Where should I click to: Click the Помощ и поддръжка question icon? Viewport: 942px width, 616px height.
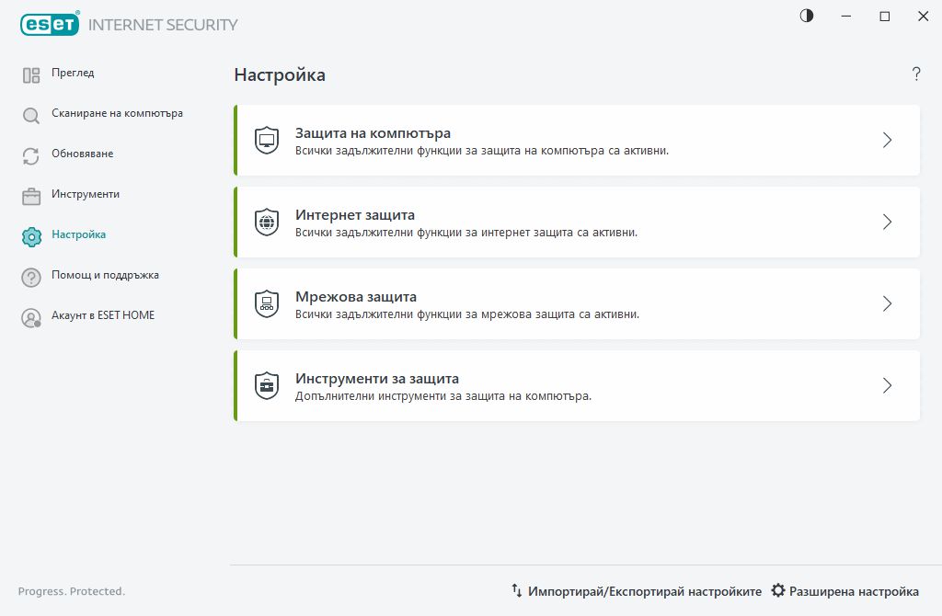point(31,278)
